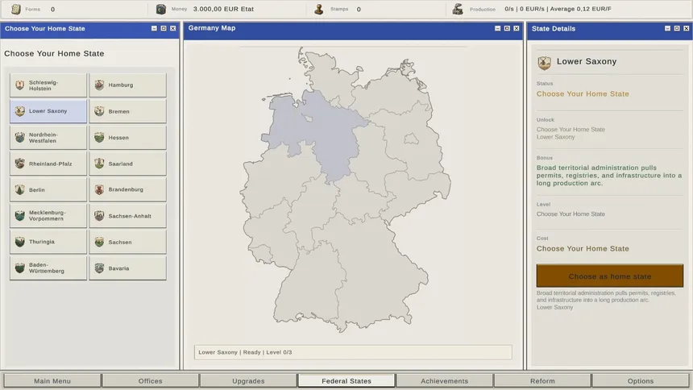Close the Germany Map panel
693x390 pixels.
[x=517, y=28]
